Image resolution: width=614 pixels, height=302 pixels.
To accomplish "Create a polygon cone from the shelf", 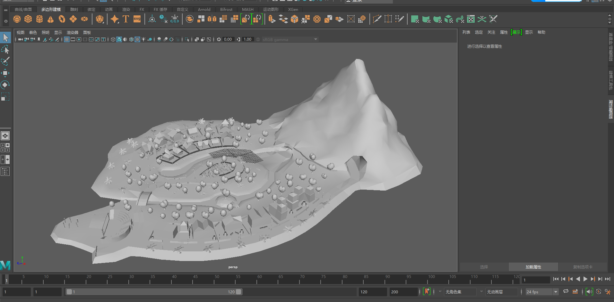I will coord(51,19).
